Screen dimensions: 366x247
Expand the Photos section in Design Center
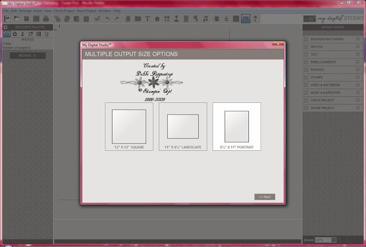tap(358, 47)
